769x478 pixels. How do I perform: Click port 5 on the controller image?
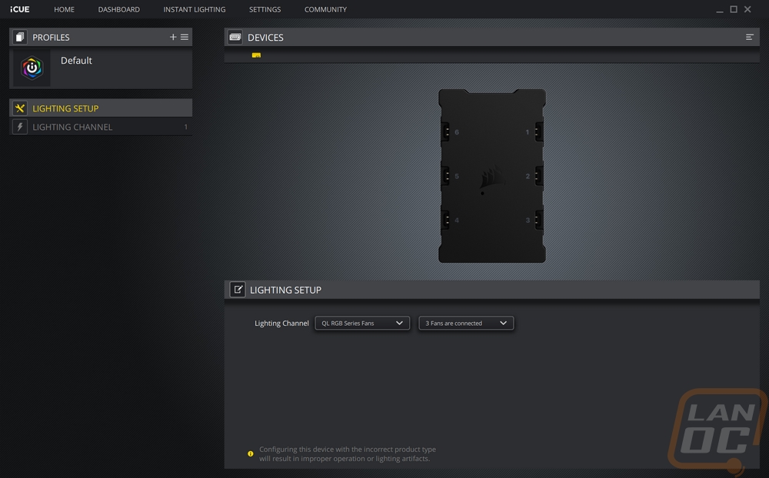[x=445, y=176]
